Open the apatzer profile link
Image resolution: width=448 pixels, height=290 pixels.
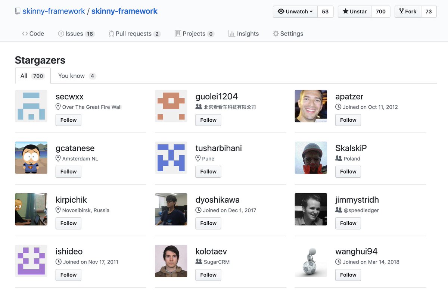[349, 97]
